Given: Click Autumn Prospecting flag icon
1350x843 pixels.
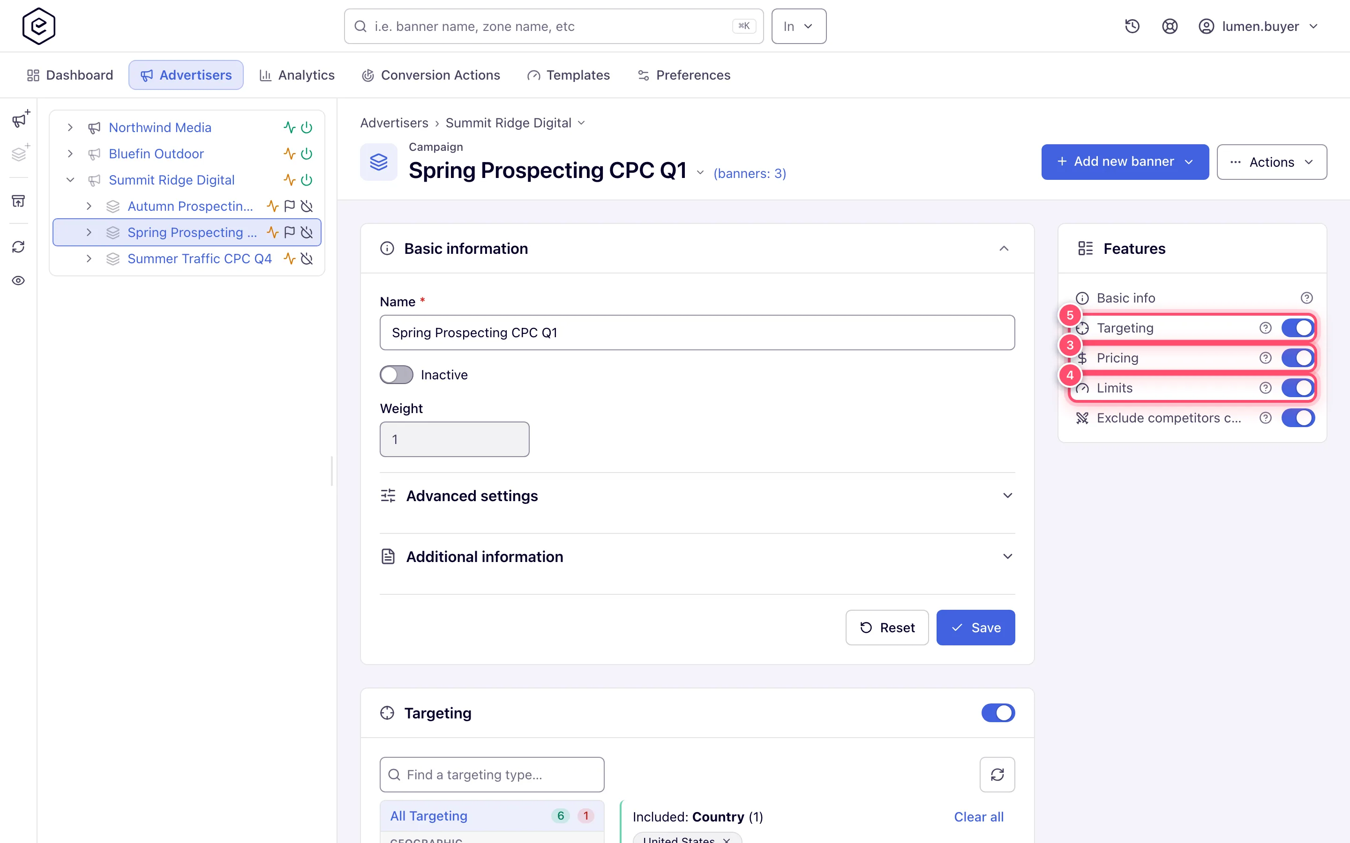Looking at the screenshot, I should (x=290, y=206).
